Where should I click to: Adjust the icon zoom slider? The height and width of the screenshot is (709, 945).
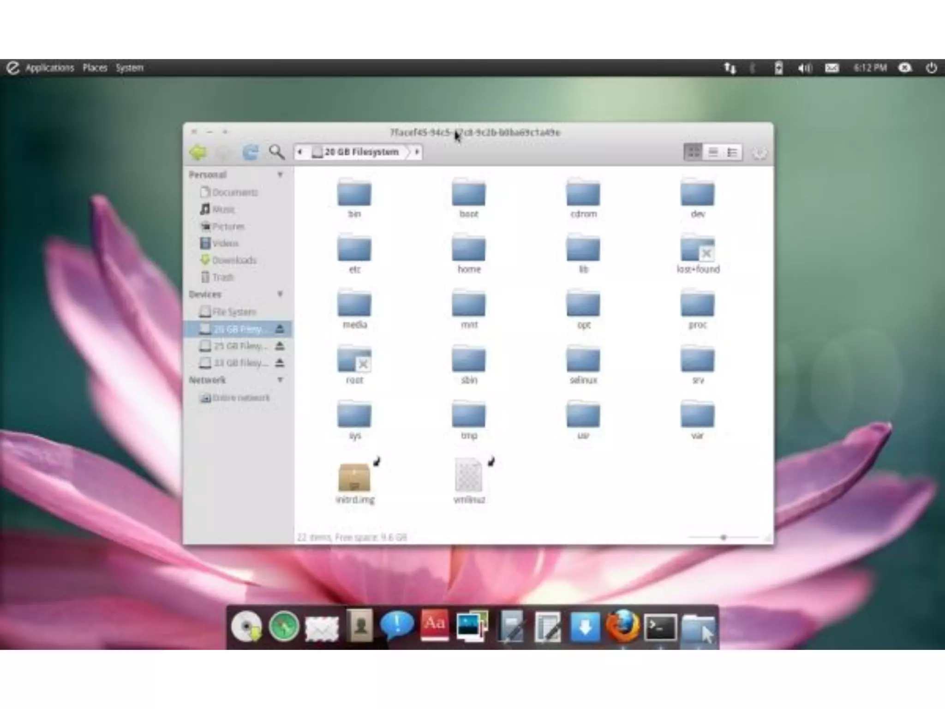pos(724,537)
